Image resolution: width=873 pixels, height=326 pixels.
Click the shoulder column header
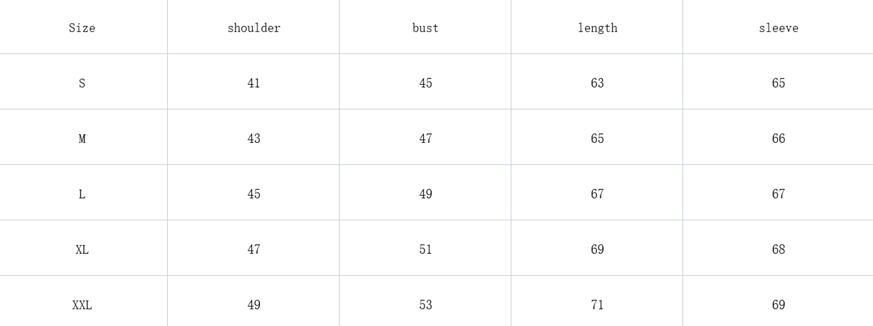[x=254, y=28]
